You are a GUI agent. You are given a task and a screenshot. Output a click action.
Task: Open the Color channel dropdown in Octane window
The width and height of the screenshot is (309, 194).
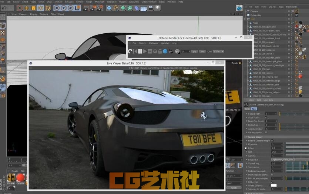[218, 51]
